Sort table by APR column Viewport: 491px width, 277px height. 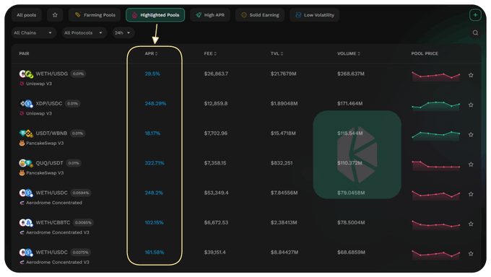[x=151, y=54]
